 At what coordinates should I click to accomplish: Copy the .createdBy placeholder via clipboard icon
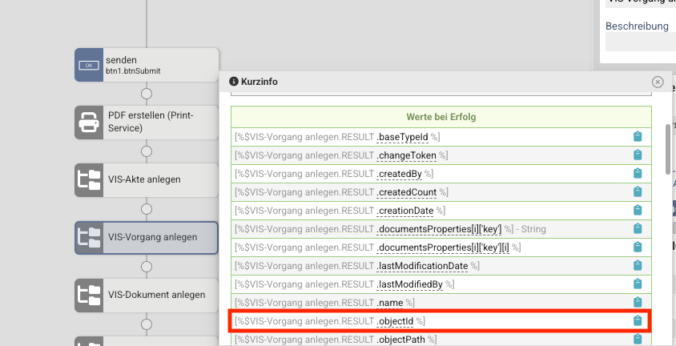coord(638,173)
